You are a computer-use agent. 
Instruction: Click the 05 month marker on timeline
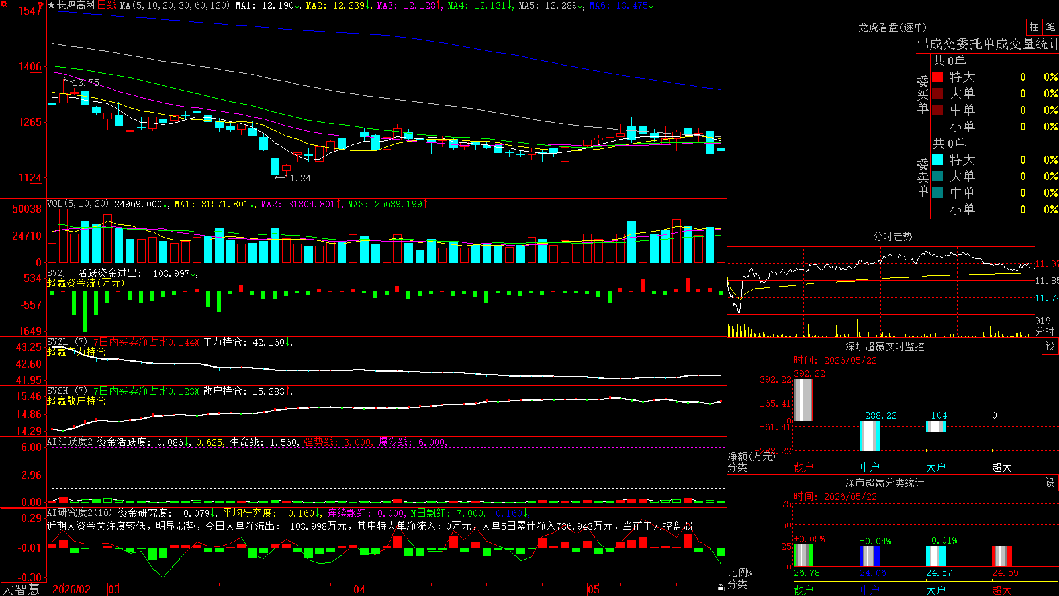[594, 589]
